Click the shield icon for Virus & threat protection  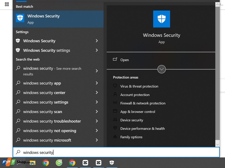pyautogui.click(x=115, y=86)
